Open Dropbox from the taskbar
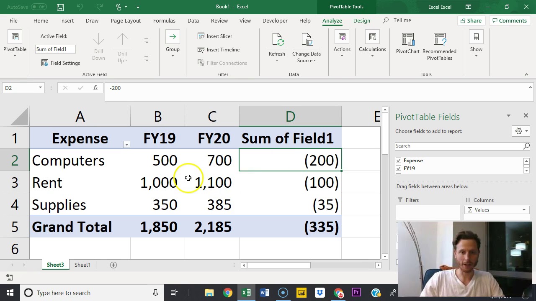Image resolution: width=536 pixels, height=301 pixels. click(x=320, y=293)
